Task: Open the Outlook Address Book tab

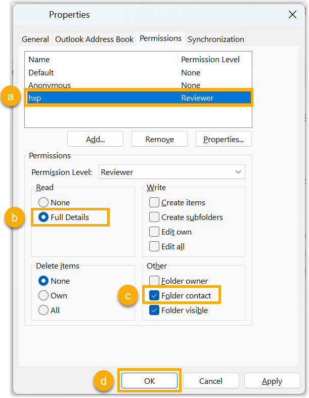Action: [94, 39]
